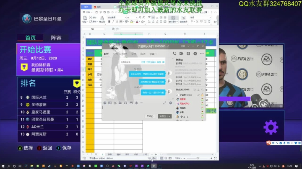This screenshot has width=302, height=169.
Task: Click the cell borders icon
Action: click(121, 22)
